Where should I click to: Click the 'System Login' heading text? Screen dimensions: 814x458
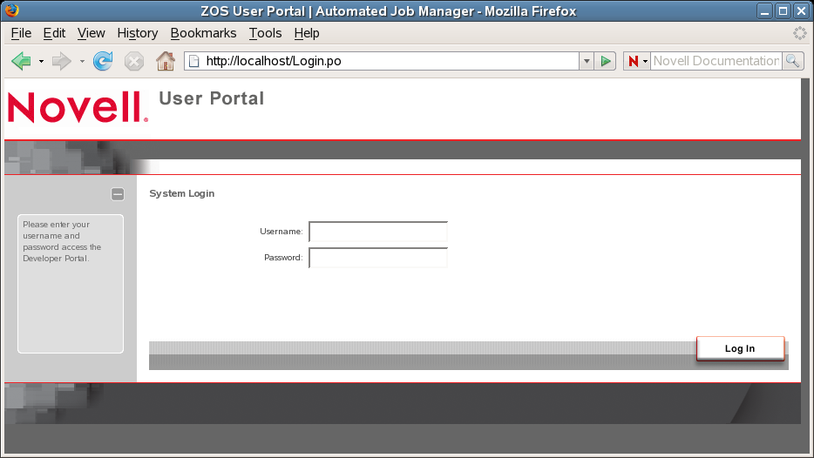[x=181, y=193]
